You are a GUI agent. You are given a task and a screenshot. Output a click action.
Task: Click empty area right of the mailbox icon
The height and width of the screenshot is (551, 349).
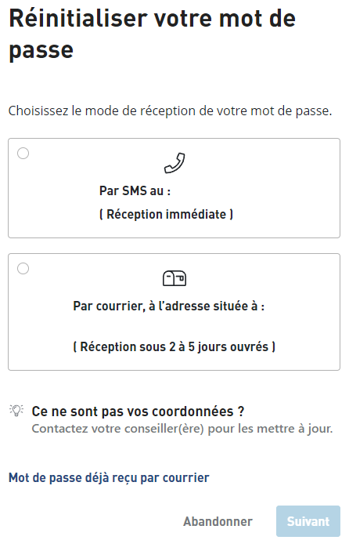(260, 278)
